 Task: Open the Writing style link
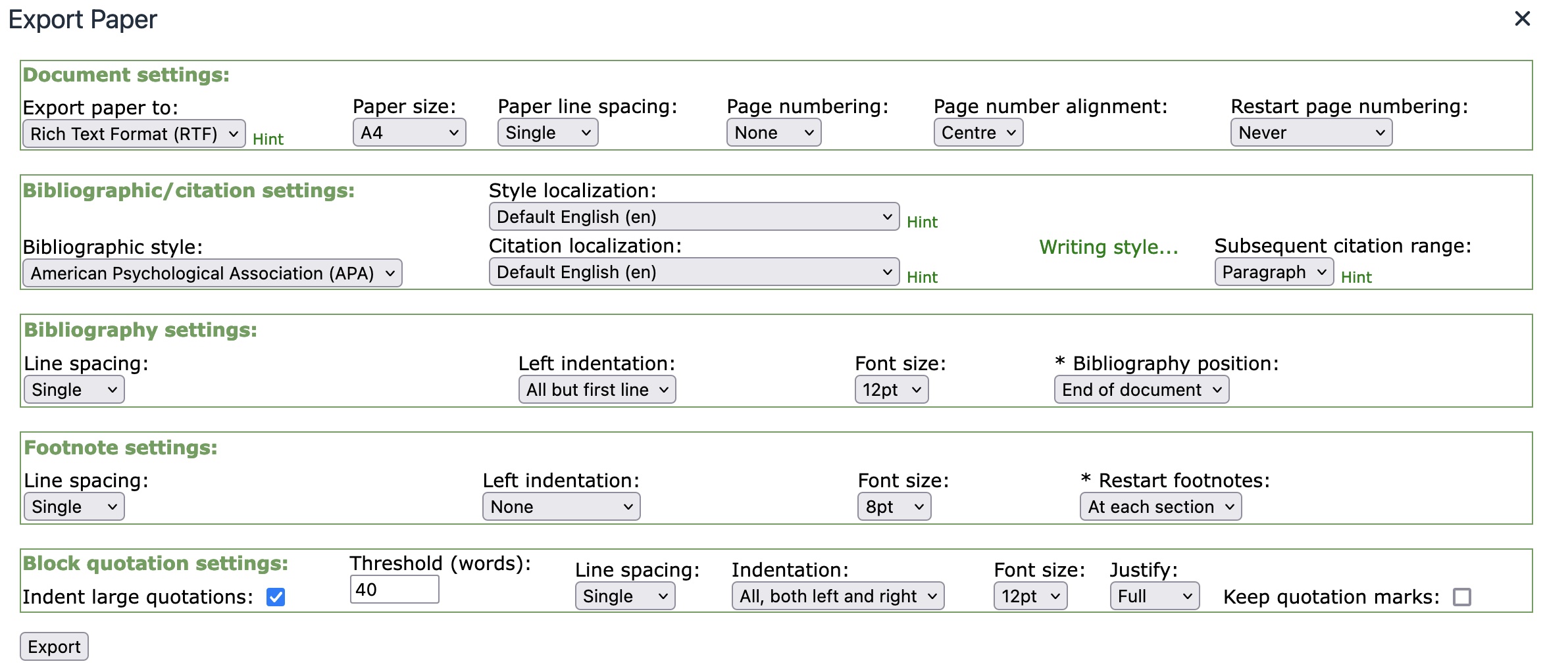pos(1107,247)
